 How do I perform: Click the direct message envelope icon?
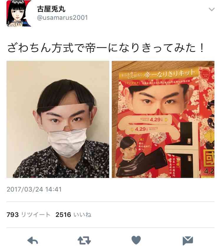[x=188, y=241]
